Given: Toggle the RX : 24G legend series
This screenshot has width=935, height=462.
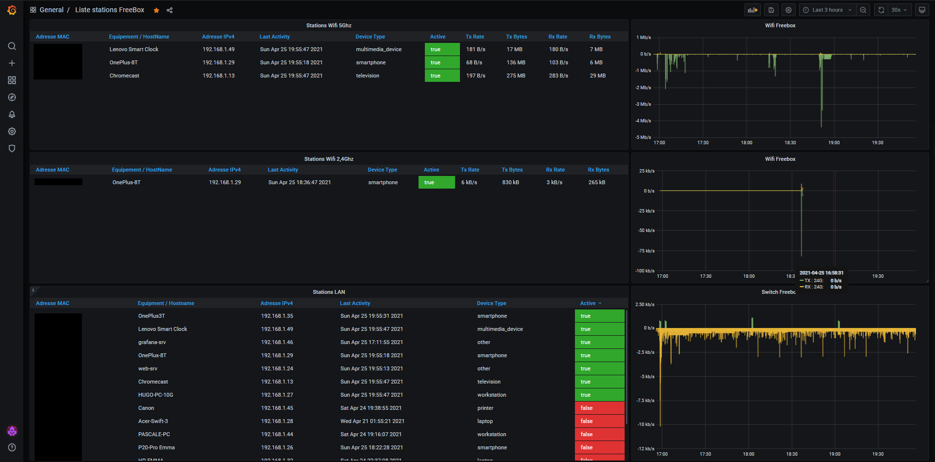Looking at the screenshot, I should [814, 287].
